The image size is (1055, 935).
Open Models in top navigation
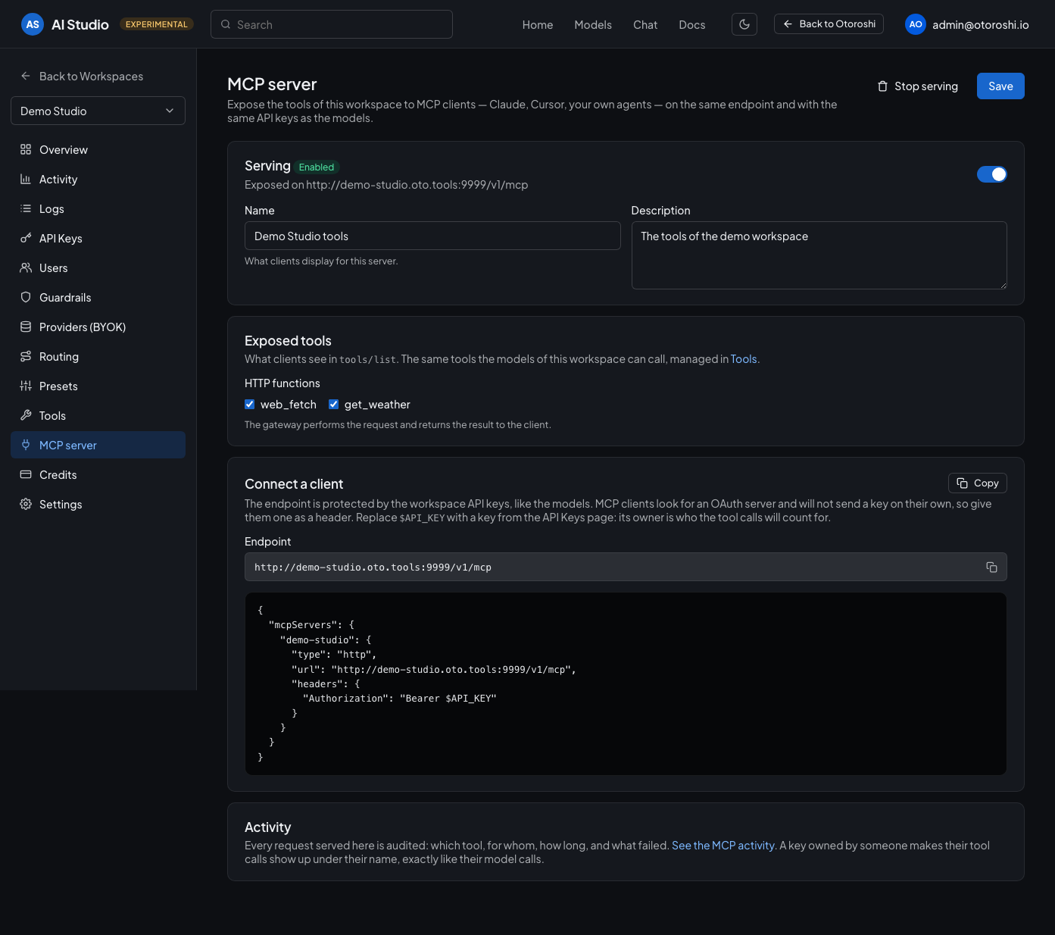click(x=593, y=24)
